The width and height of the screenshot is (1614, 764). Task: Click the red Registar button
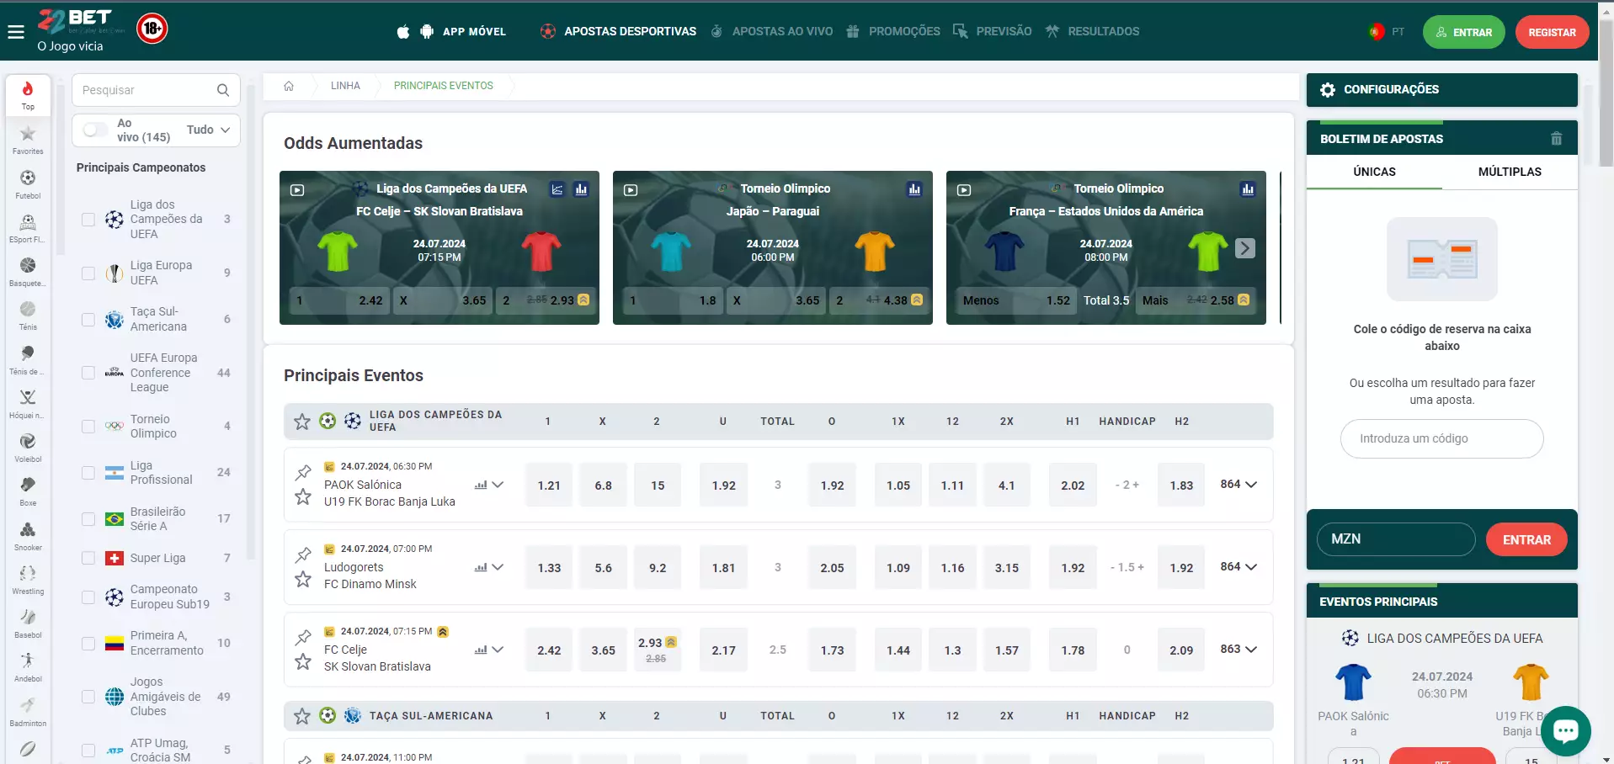click(x=1552, y=32)
